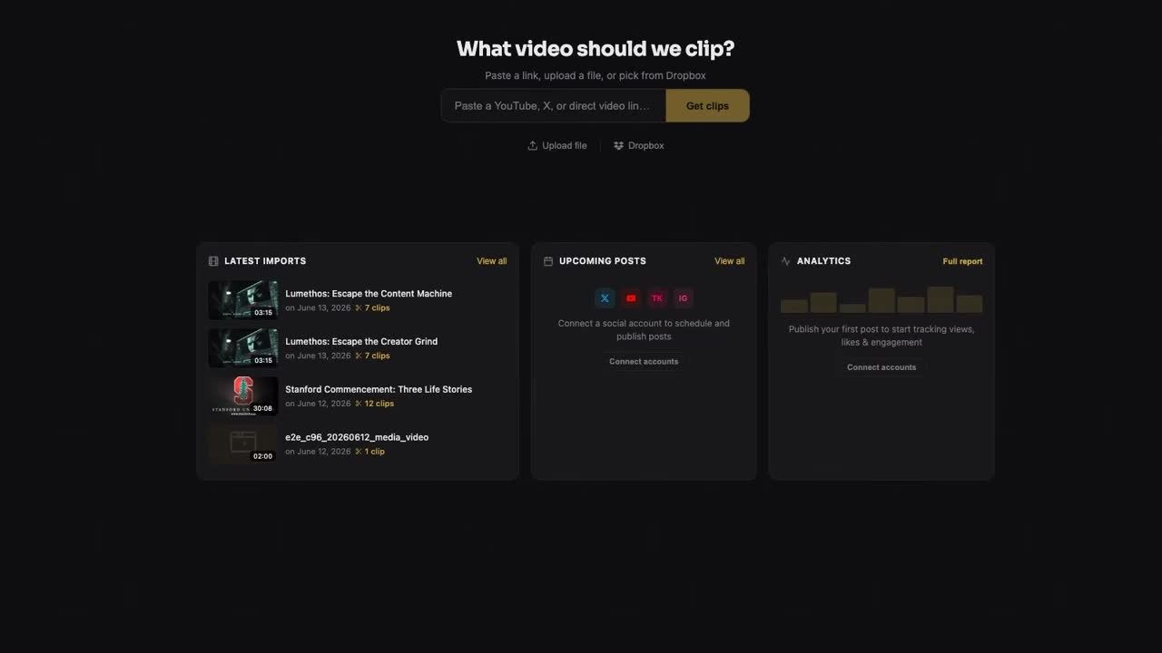Open View all in Upcoming Posts
The width and height of the screenshot is (1162, 653).
point(730,261)
